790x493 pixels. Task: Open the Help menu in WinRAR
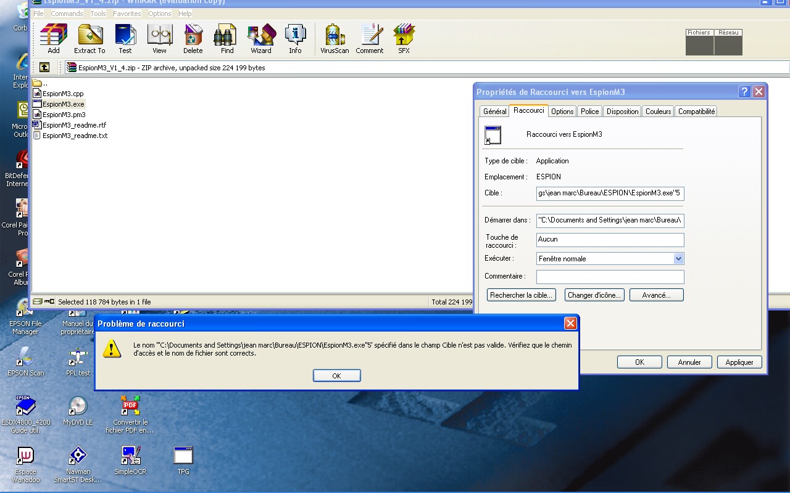tap(185, 14)
